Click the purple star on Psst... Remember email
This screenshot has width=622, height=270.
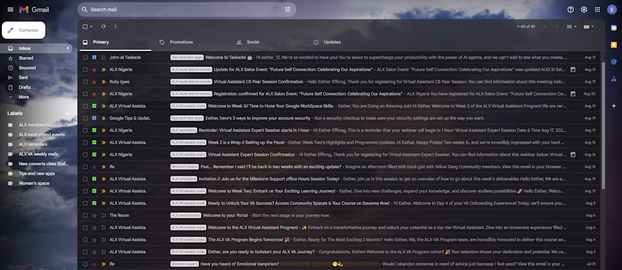point(94,167)
